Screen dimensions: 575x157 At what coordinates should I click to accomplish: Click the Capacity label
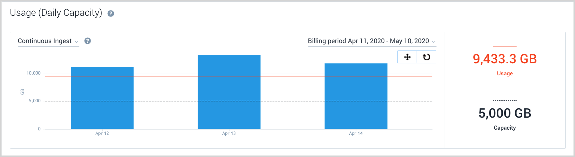pyautogui.click(x=505, y=128)
